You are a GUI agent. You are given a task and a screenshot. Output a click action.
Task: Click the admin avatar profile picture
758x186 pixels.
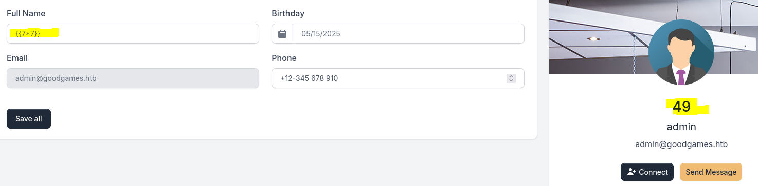(681, 52)
